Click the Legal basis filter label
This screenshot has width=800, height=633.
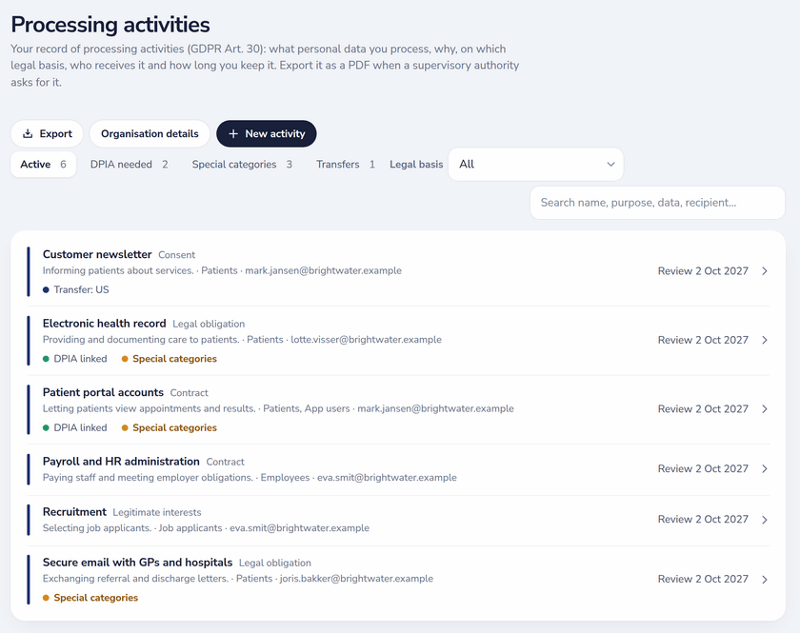[x=416, y=165]
